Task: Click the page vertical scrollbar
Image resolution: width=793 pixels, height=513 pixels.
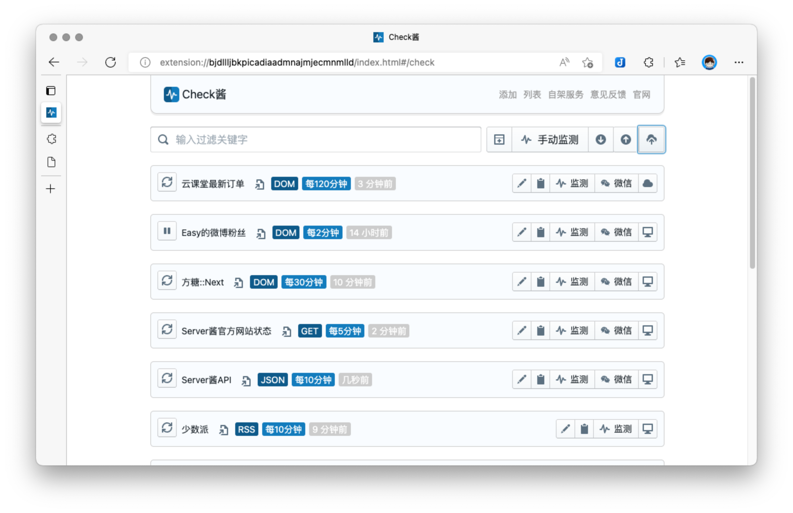Action: [752, 173]
